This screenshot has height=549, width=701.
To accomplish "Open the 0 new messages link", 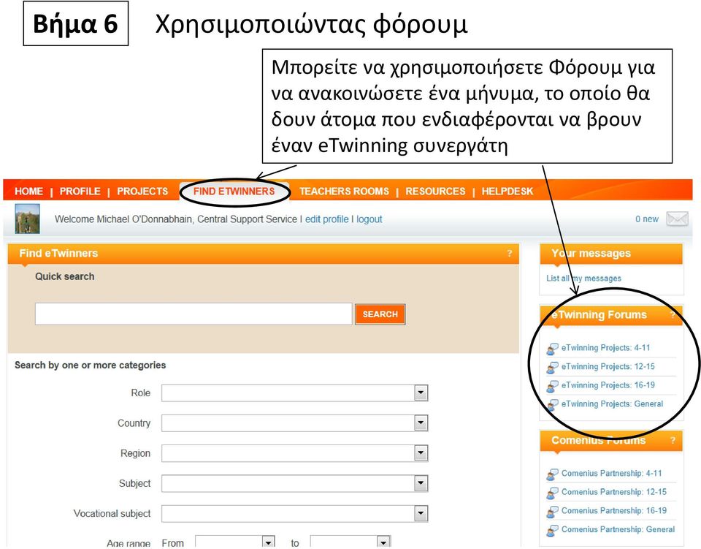I will click(x=647, y=219).
